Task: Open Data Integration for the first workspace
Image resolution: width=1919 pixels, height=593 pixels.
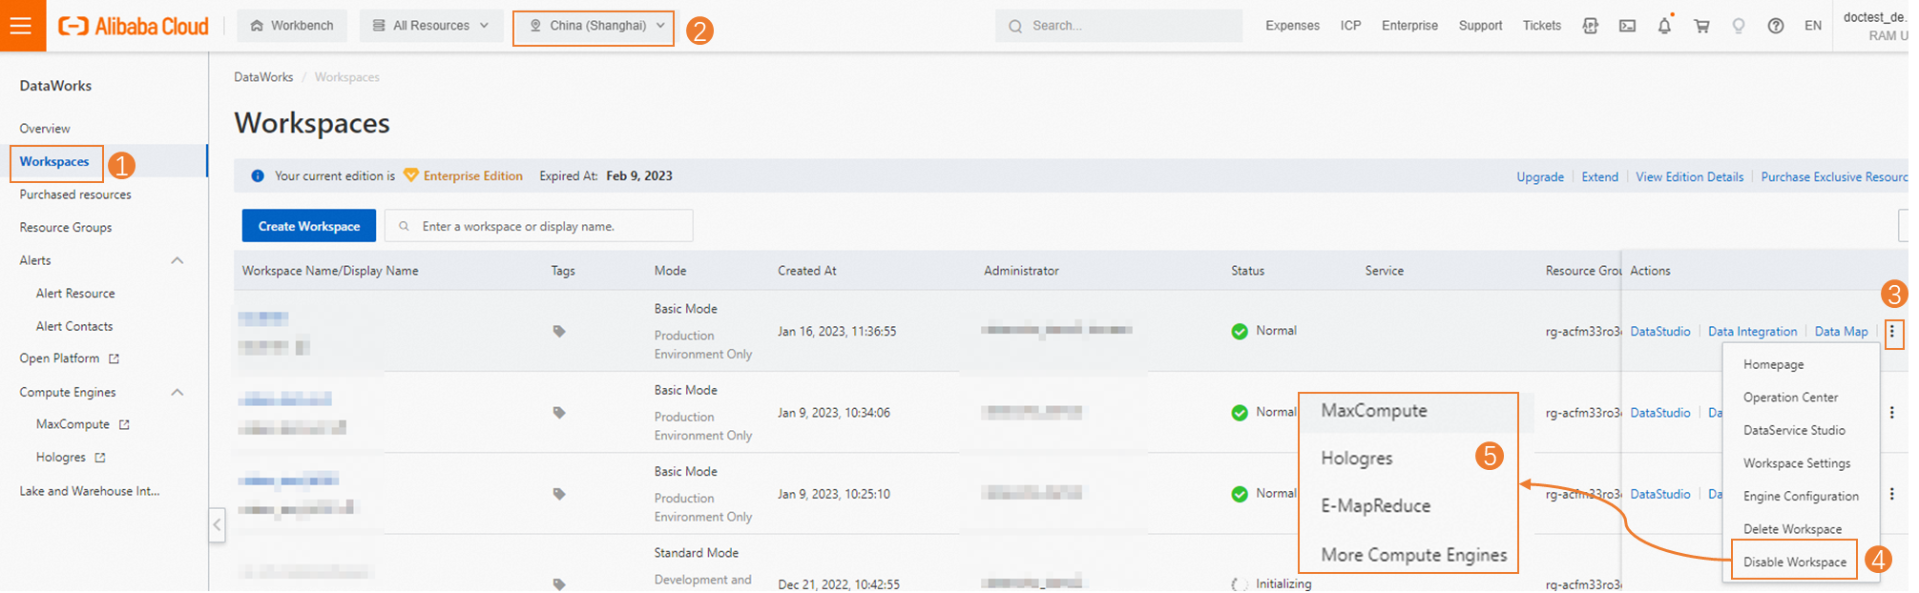Action: pyautogui.click(x=1752, y=332)
